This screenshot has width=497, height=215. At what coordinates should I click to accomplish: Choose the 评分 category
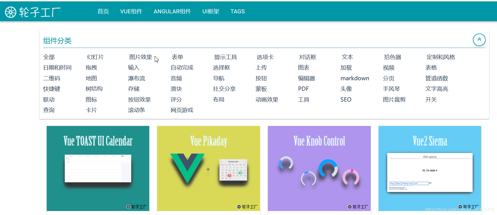tap(176, 100)
